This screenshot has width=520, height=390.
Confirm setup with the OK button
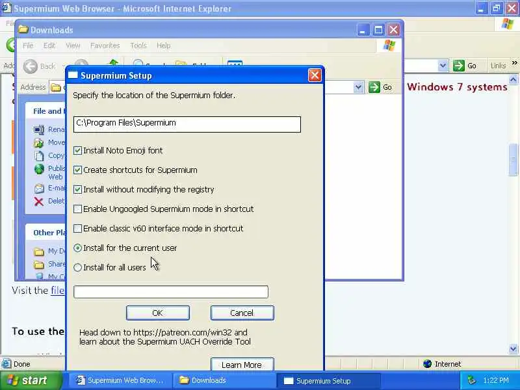pyautogui.click(x=158, y=313)
